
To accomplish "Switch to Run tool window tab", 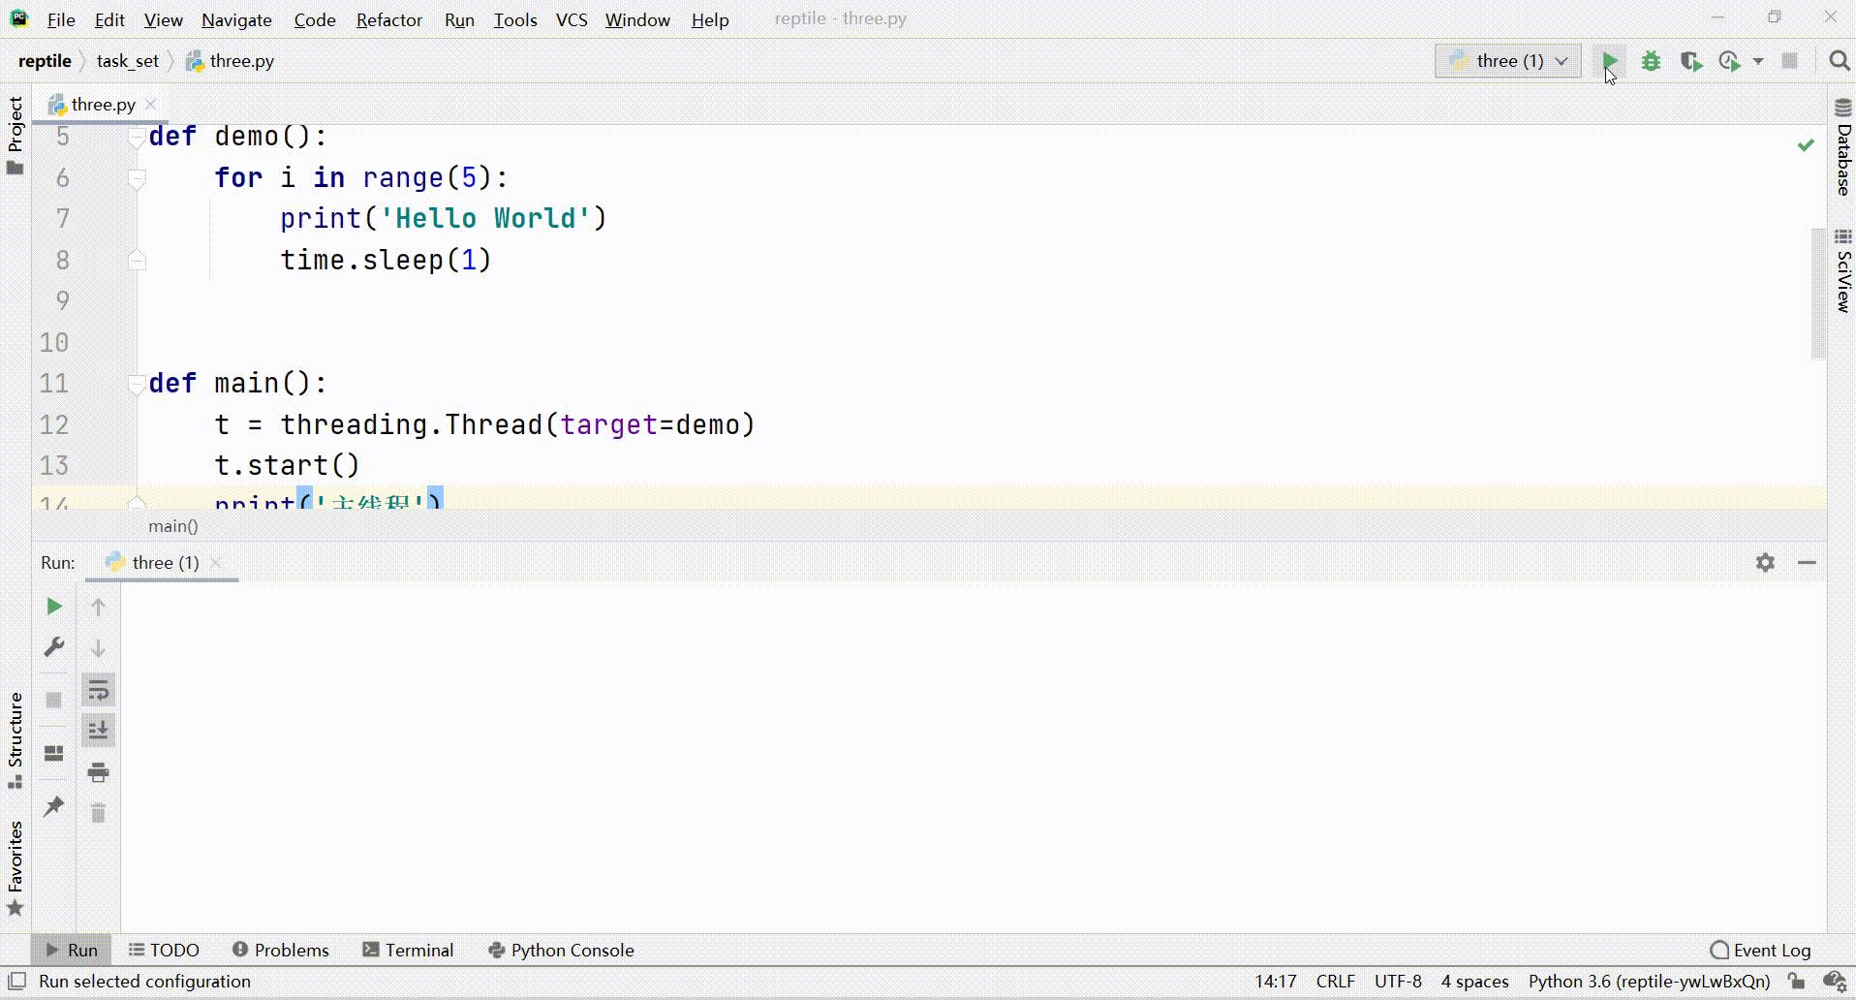I will pos(72,951).
